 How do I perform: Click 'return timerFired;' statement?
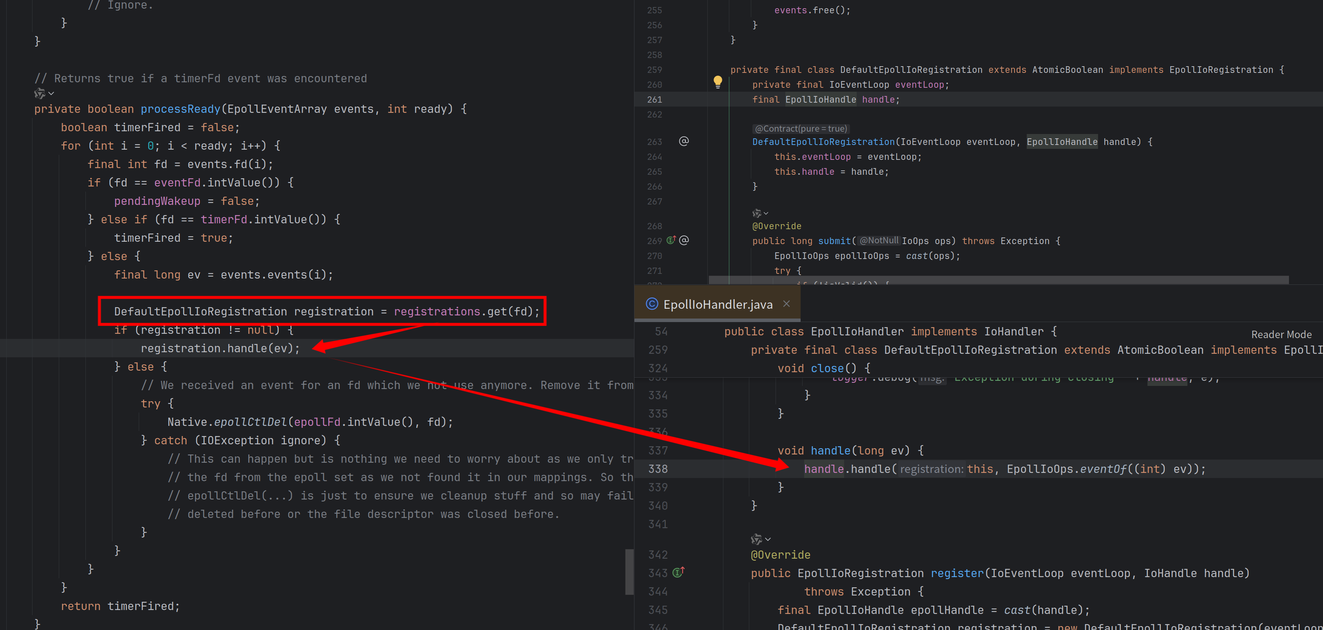tap(120, 606)
